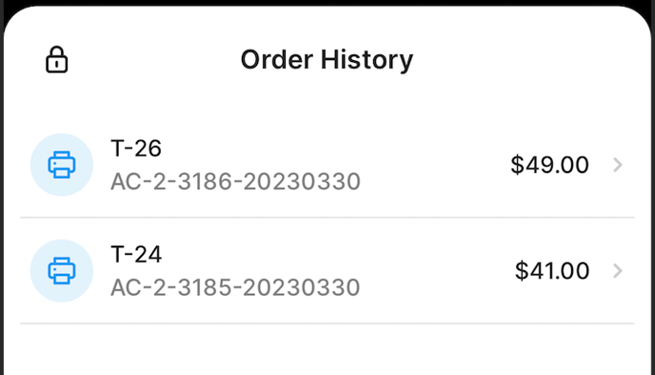655x375 pixels.
Task: Select order number AC-2-3186-20230330
Action: 235,182
